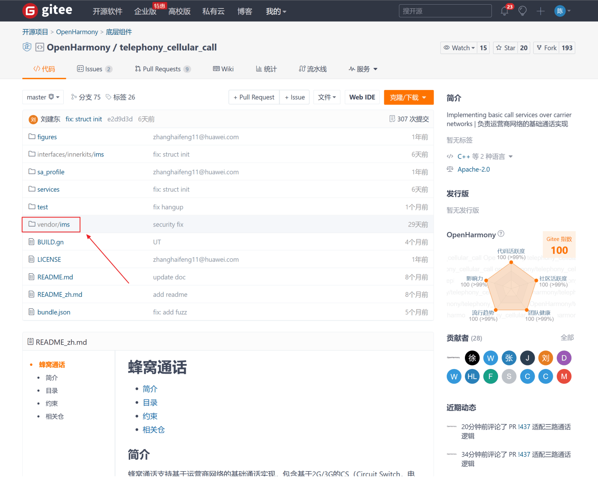Open the Pull Requests tab
The height and width of the screenshot is (477, 598).
pyautogui.click(x=163, y=69)
